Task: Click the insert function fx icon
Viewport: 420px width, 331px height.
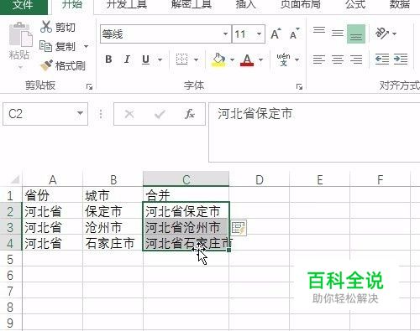Action: coord(190,114)
